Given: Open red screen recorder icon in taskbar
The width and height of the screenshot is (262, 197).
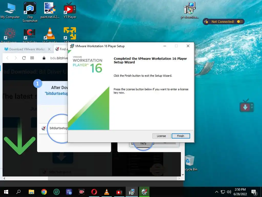Looking at the screenshot, I should click(82, 192).
